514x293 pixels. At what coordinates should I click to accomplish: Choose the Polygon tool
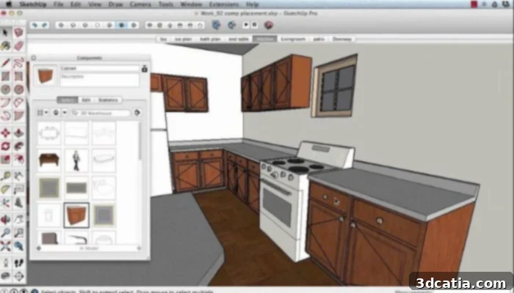point(18,89)
